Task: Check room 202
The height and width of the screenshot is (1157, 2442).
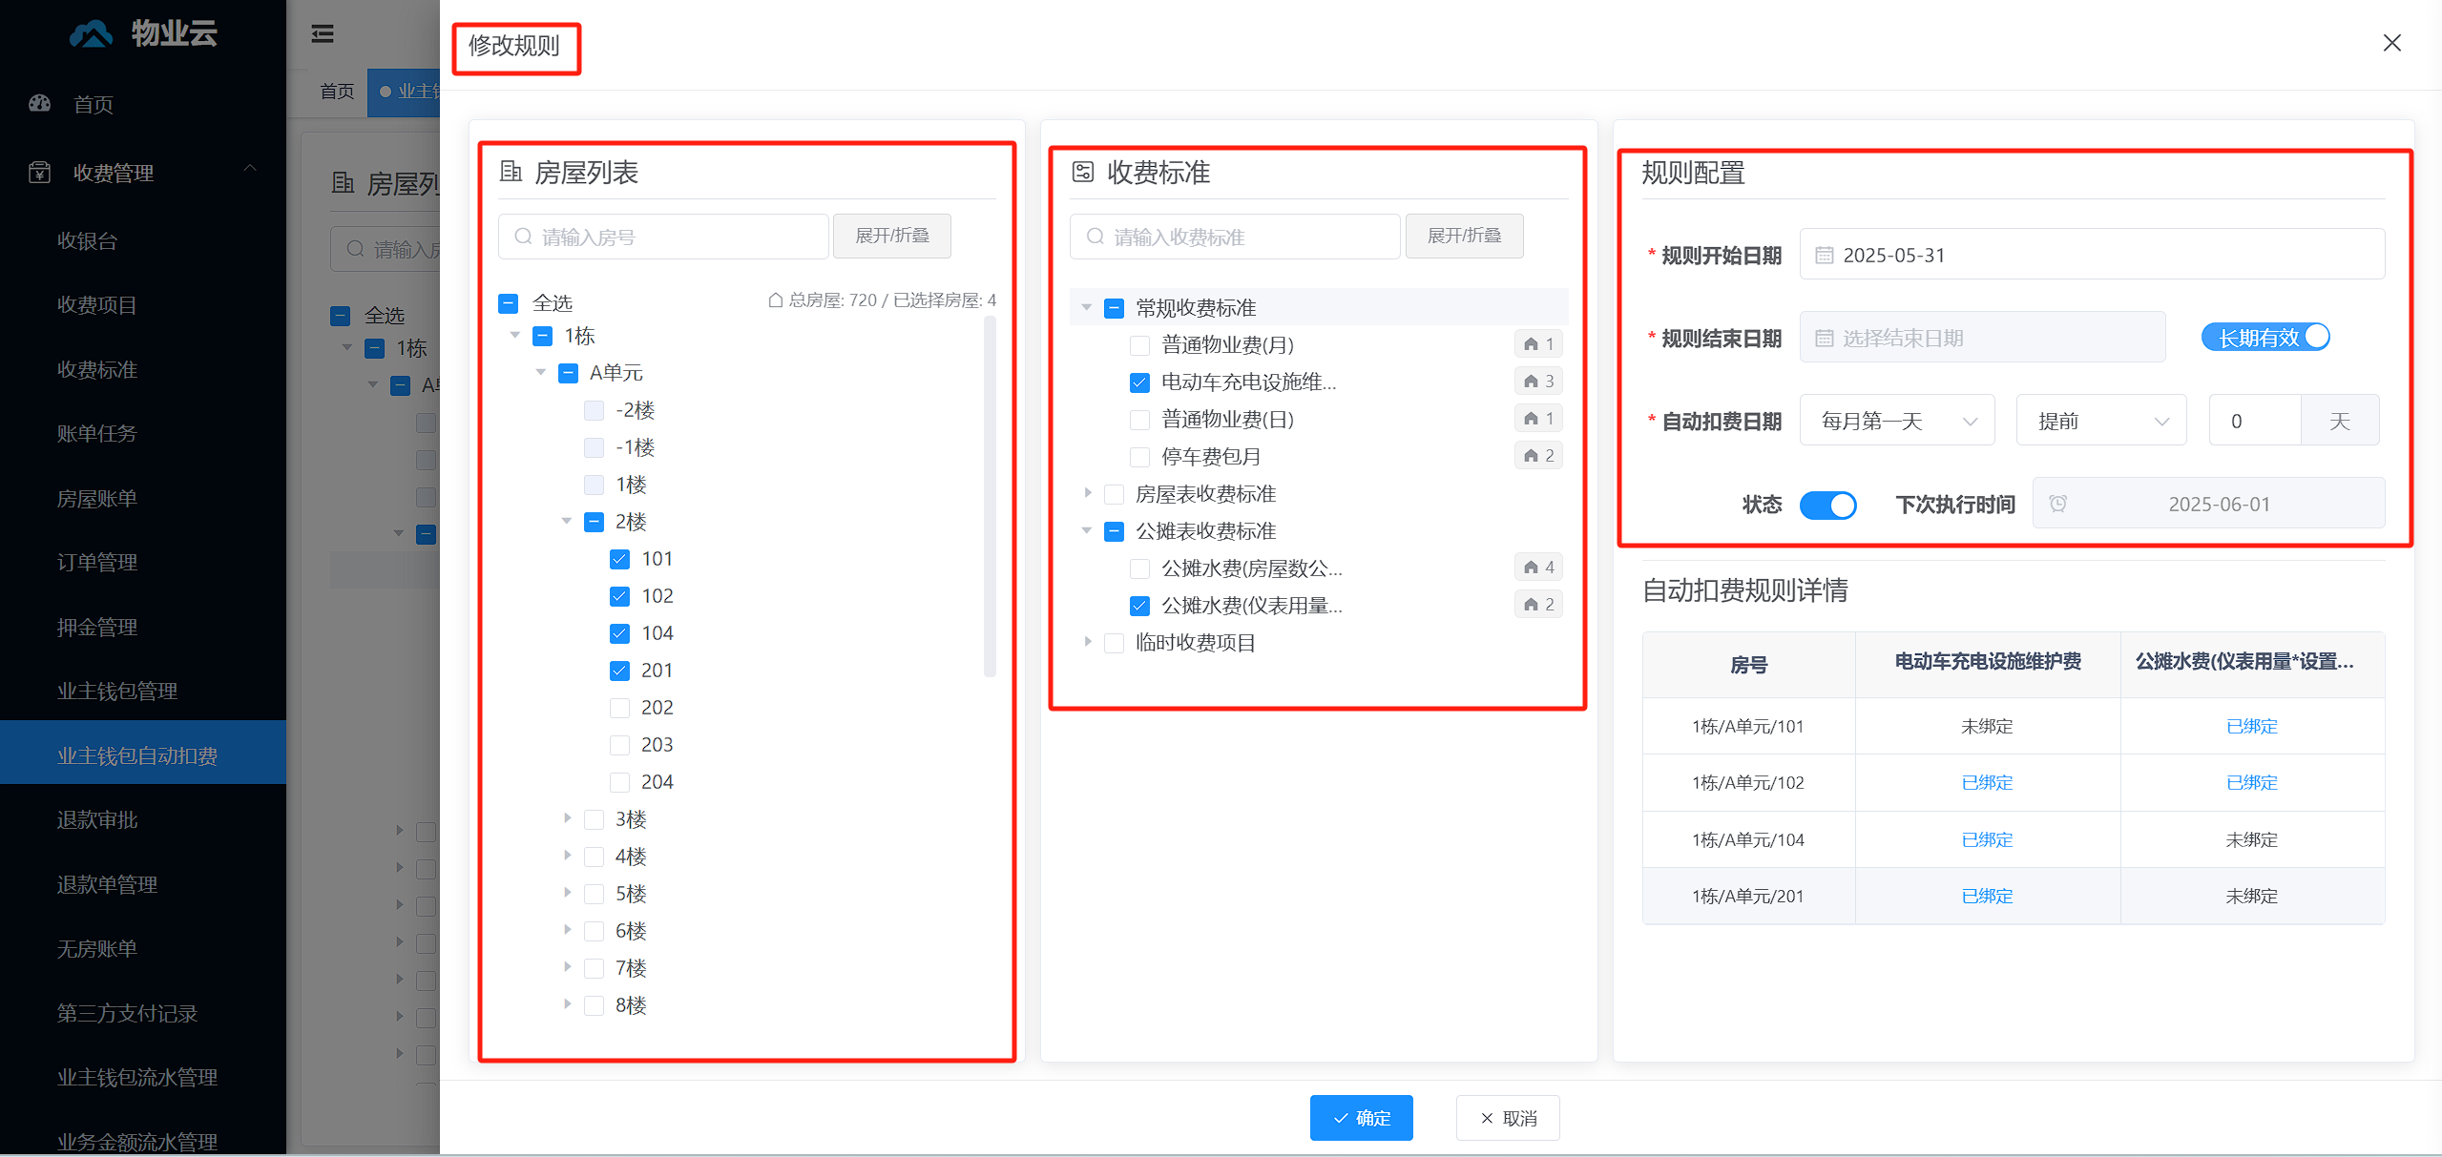Action: click(619, 708)
